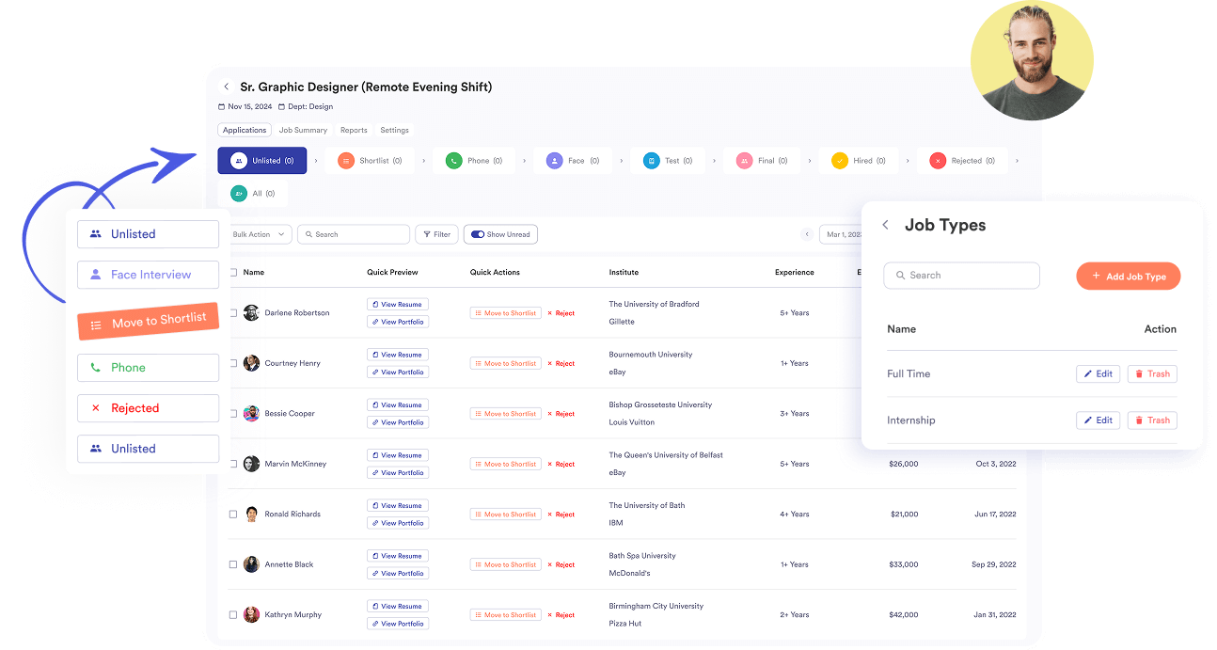Click the blue Test stage icon
Viewport: 1217px width, 650px height.
point(651,161)
